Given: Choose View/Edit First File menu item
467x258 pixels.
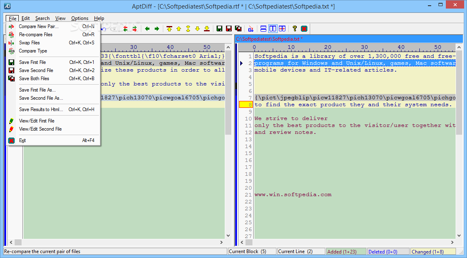Looking at the screenshot, I should 53,121.
